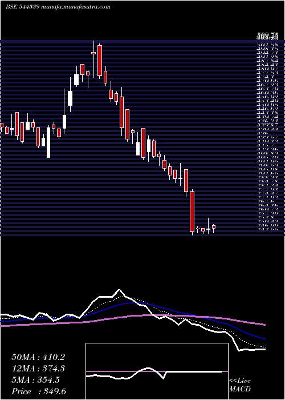Select the 5MA : 354.5 value
The width and height of the screenshot is (285, 400).
[x=35, y=380]
